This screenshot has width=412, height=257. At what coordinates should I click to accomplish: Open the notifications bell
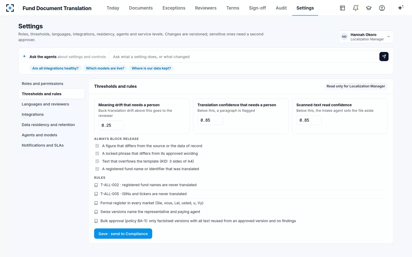pyautogui.click(x=356, y=8)
